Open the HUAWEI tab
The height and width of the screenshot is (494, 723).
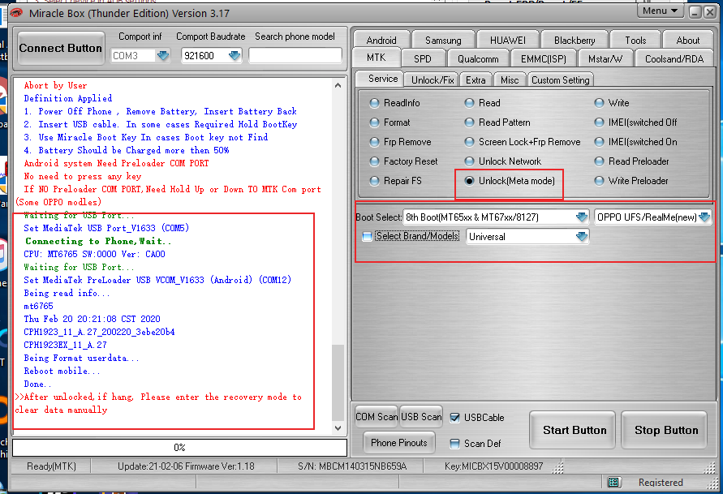[x=508, y=40]
